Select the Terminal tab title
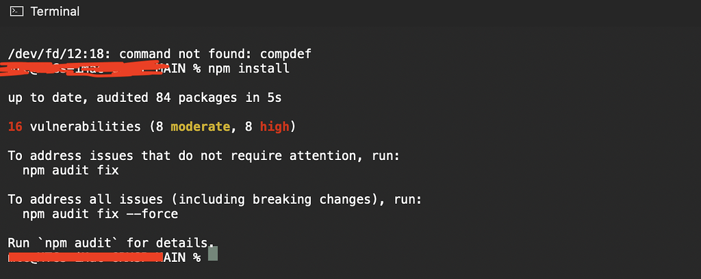The image size is (701, 279). click(x=55, y=12)
